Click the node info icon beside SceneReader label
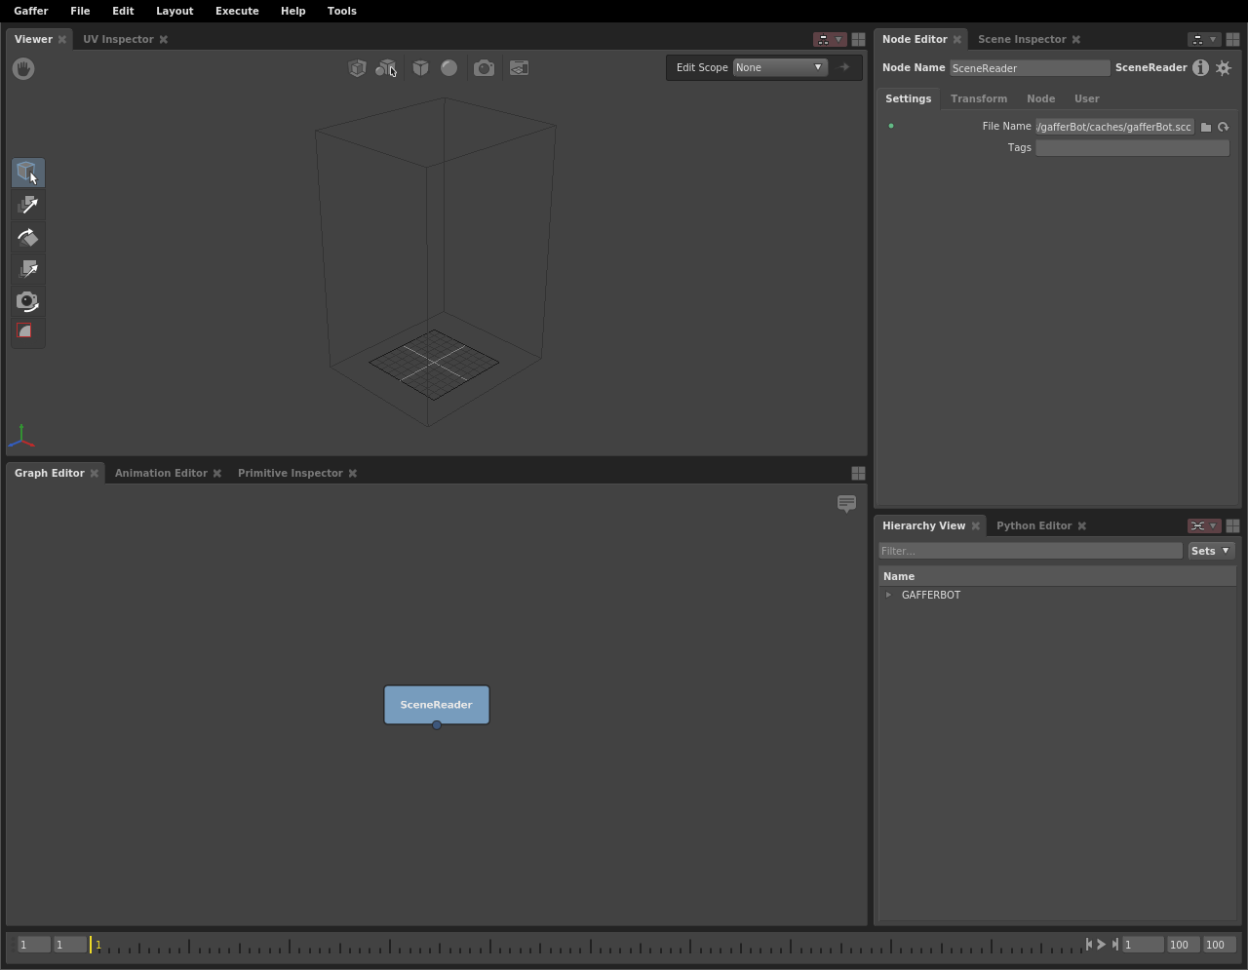 1200,67
